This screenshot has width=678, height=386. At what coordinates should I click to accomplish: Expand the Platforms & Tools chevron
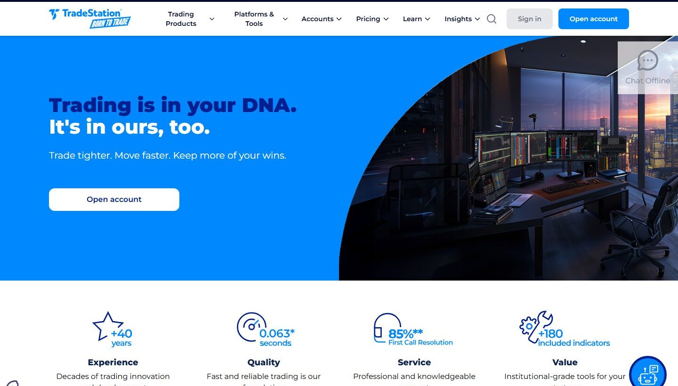[285, 19]
